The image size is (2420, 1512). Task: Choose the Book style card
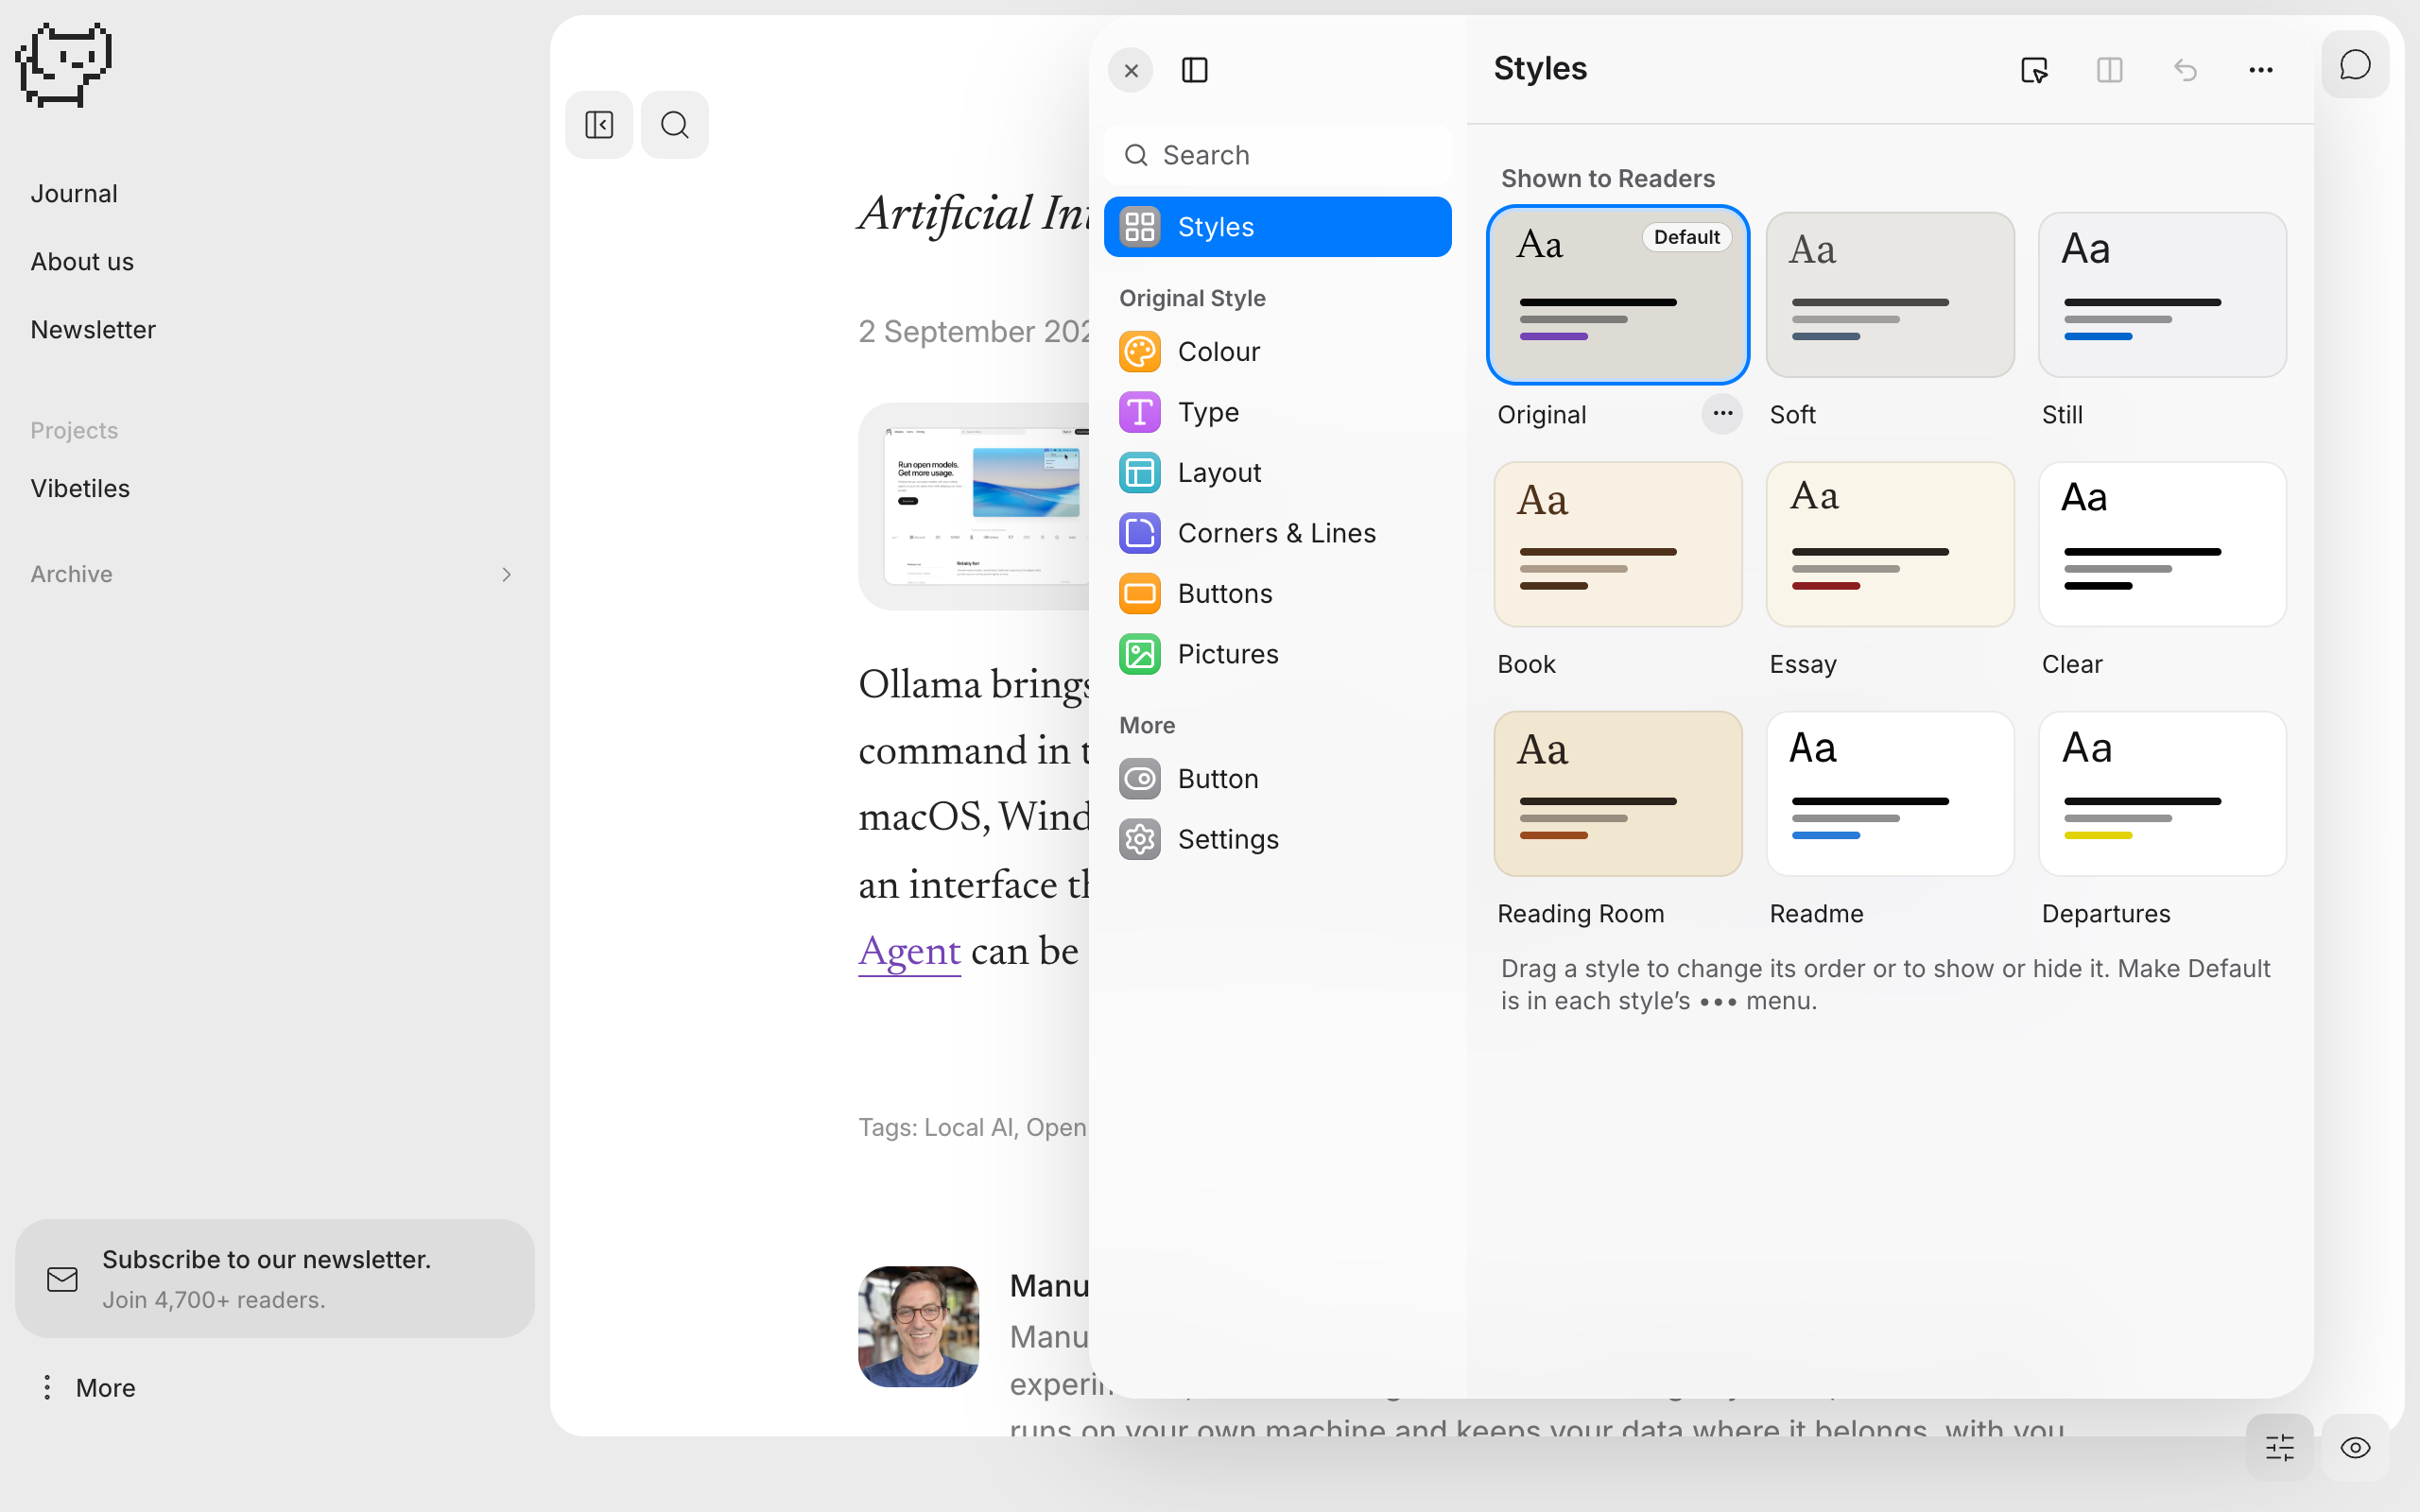click(x=1618, y=544)
